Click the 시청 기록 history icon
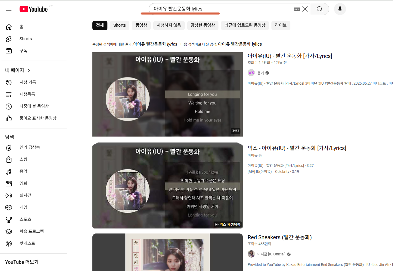 coord(9,82)
